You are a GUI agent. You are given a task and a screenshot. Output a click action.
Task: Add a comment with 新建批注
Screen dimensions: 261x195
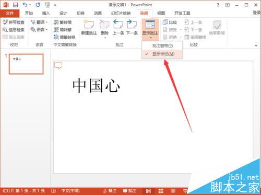(89, 28)
